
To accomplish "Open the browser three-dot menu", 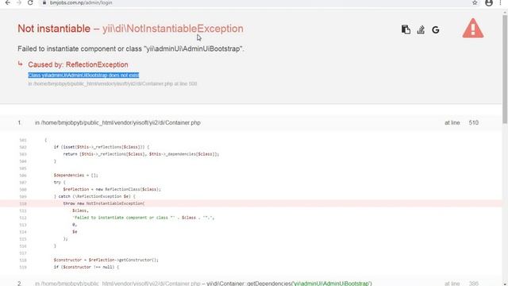I will [501, 2].
